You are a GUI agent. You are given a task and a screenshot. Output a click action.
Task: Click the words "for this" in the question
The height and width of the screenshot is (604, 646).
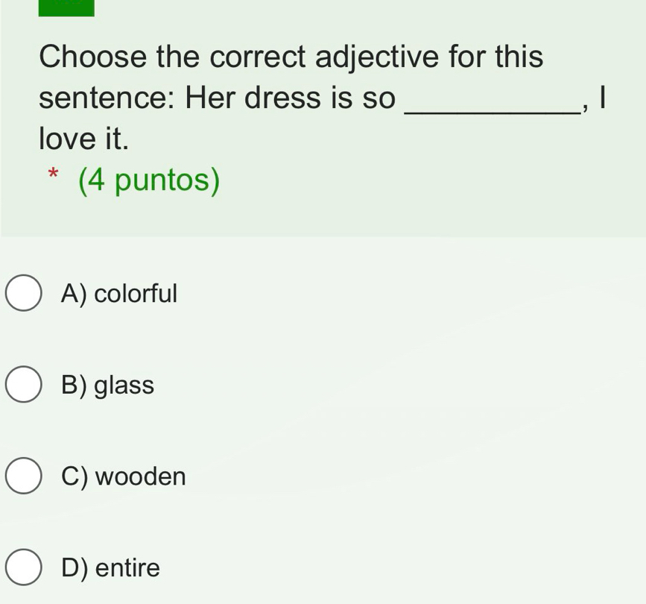(495, 57)
